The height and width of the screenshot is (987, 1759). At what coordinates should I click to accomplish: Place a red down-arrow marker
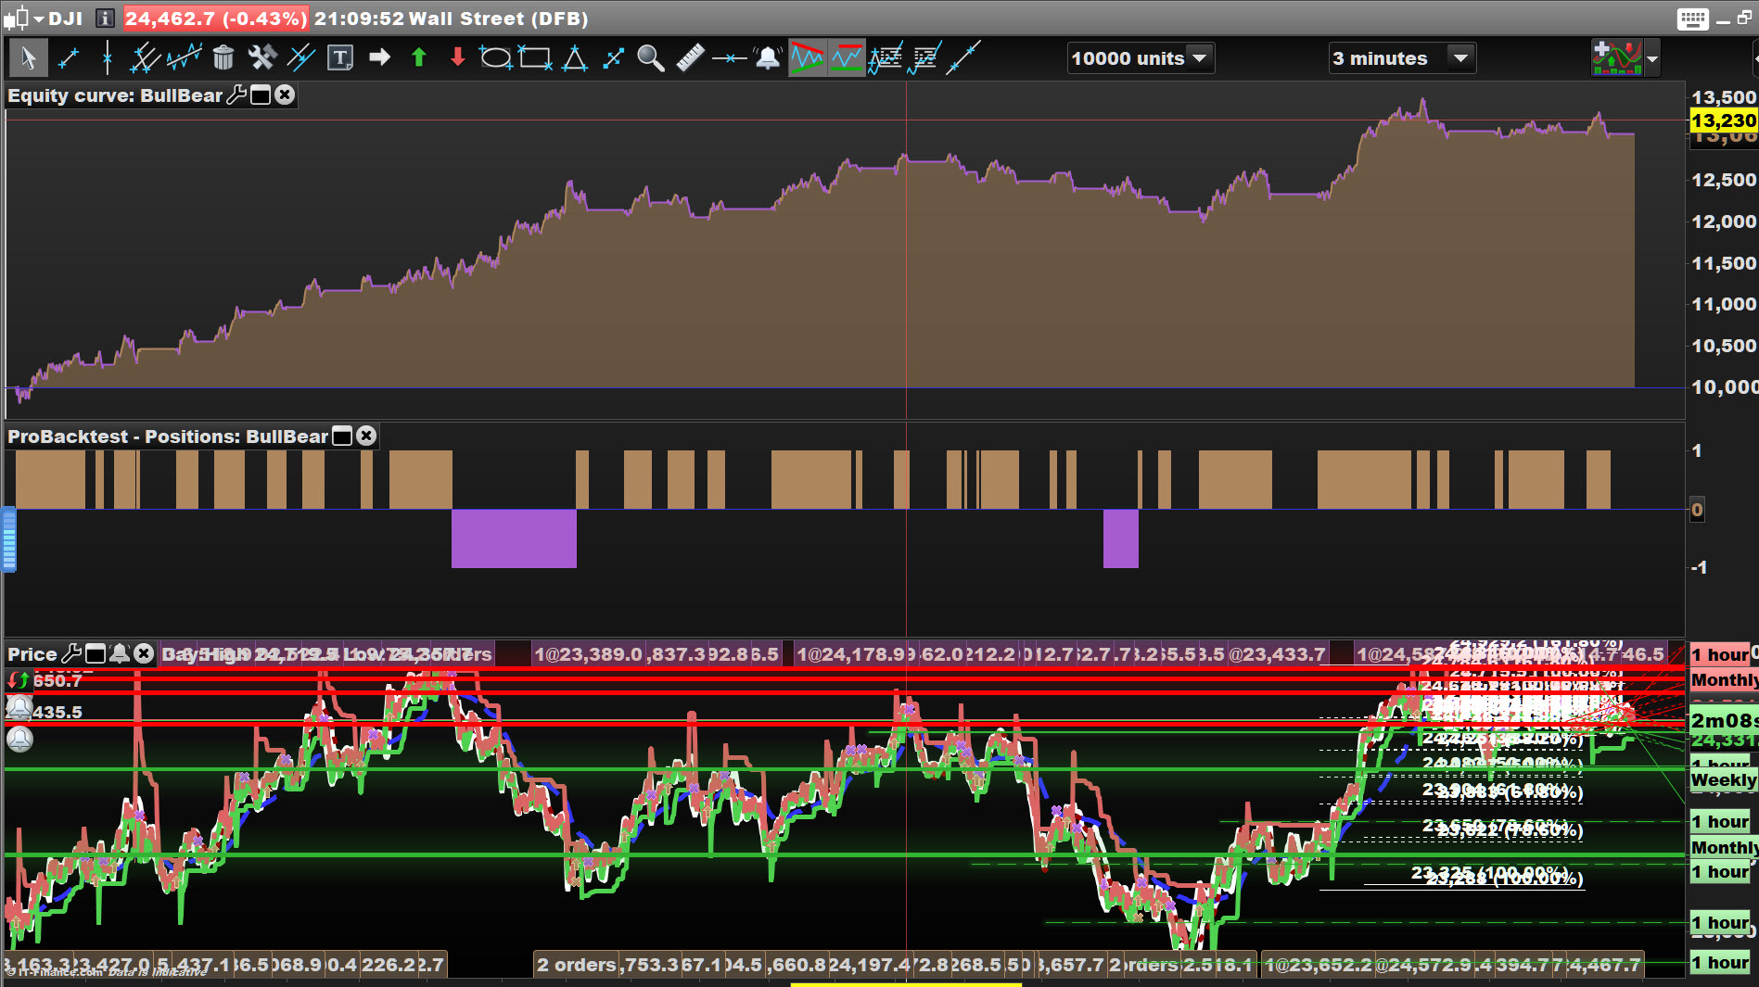pyautogui.click(x=457, y=58)
